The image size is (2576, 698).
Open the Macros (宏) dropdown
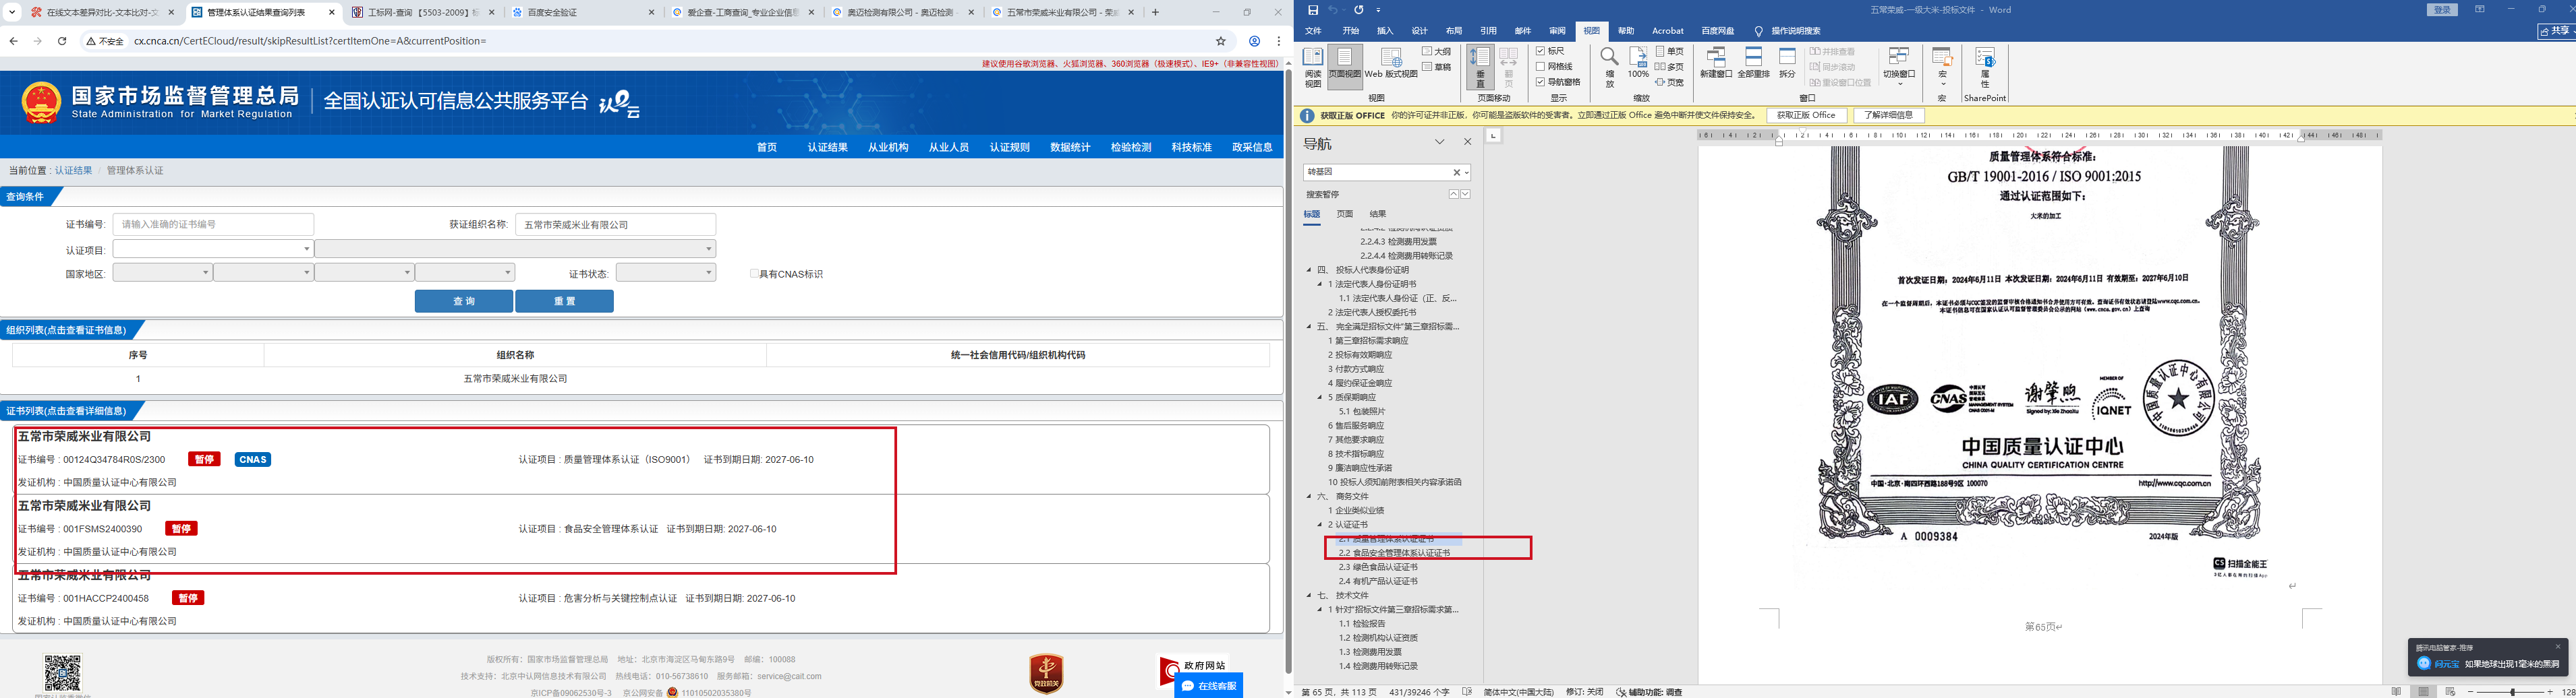pyautogui.click(x=1942, y=67)
